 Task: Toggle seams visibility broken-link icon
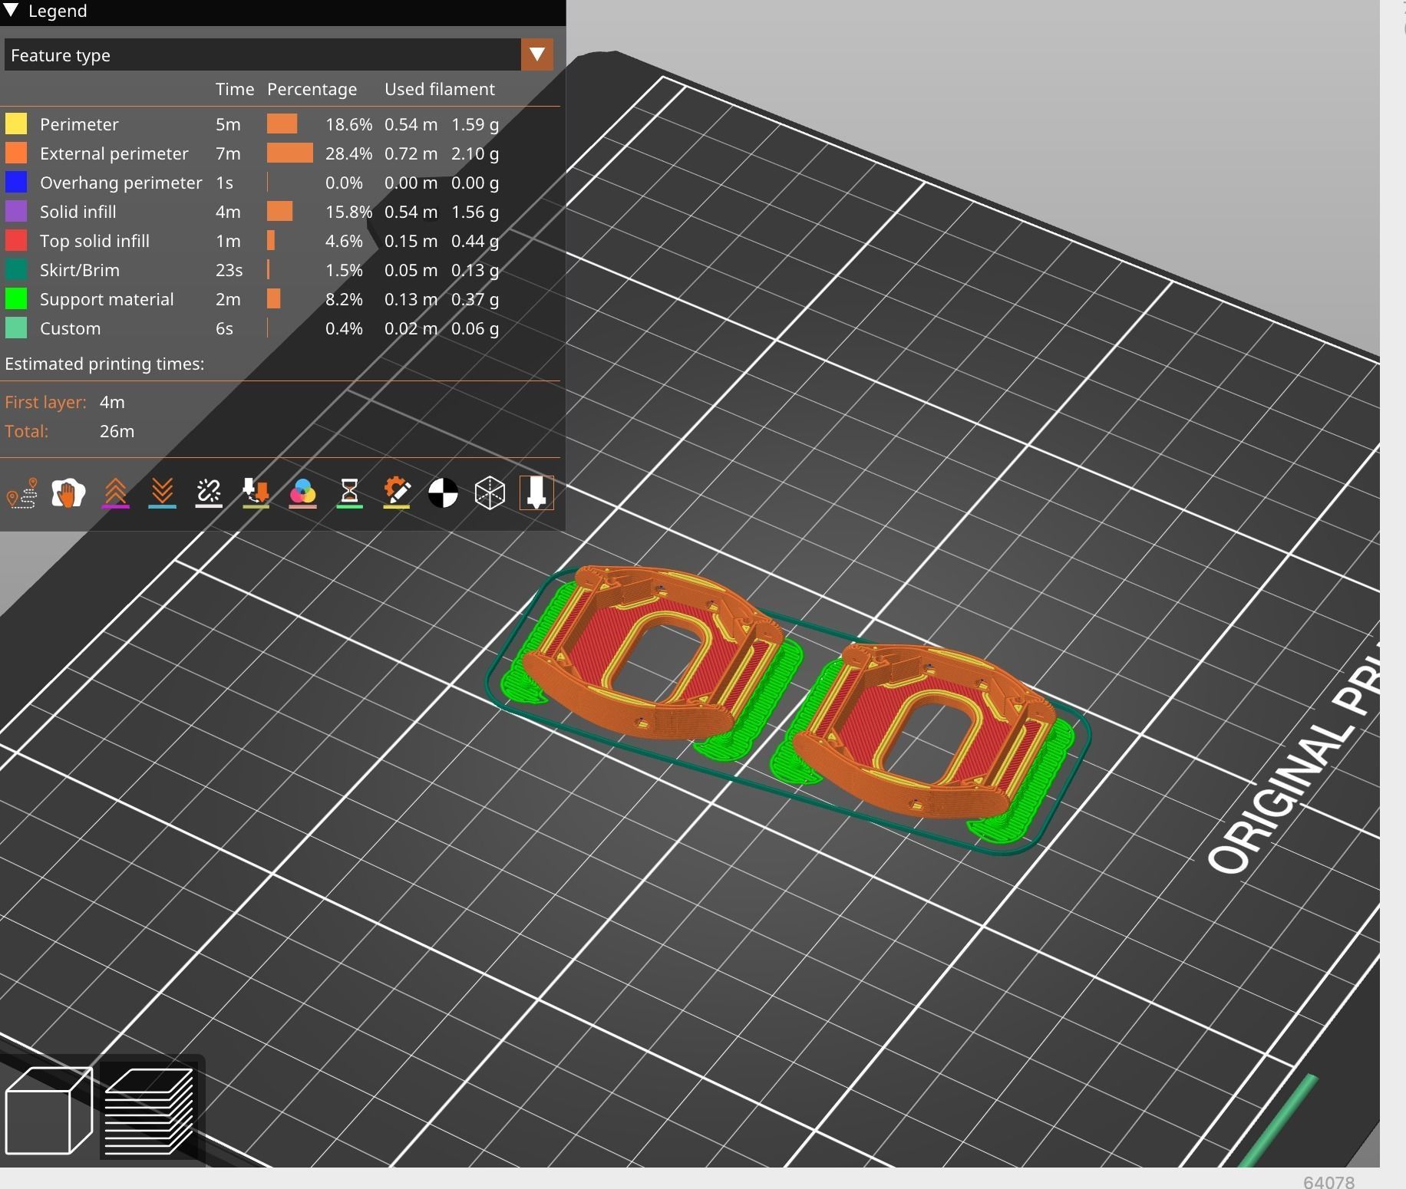coord(209,493)
